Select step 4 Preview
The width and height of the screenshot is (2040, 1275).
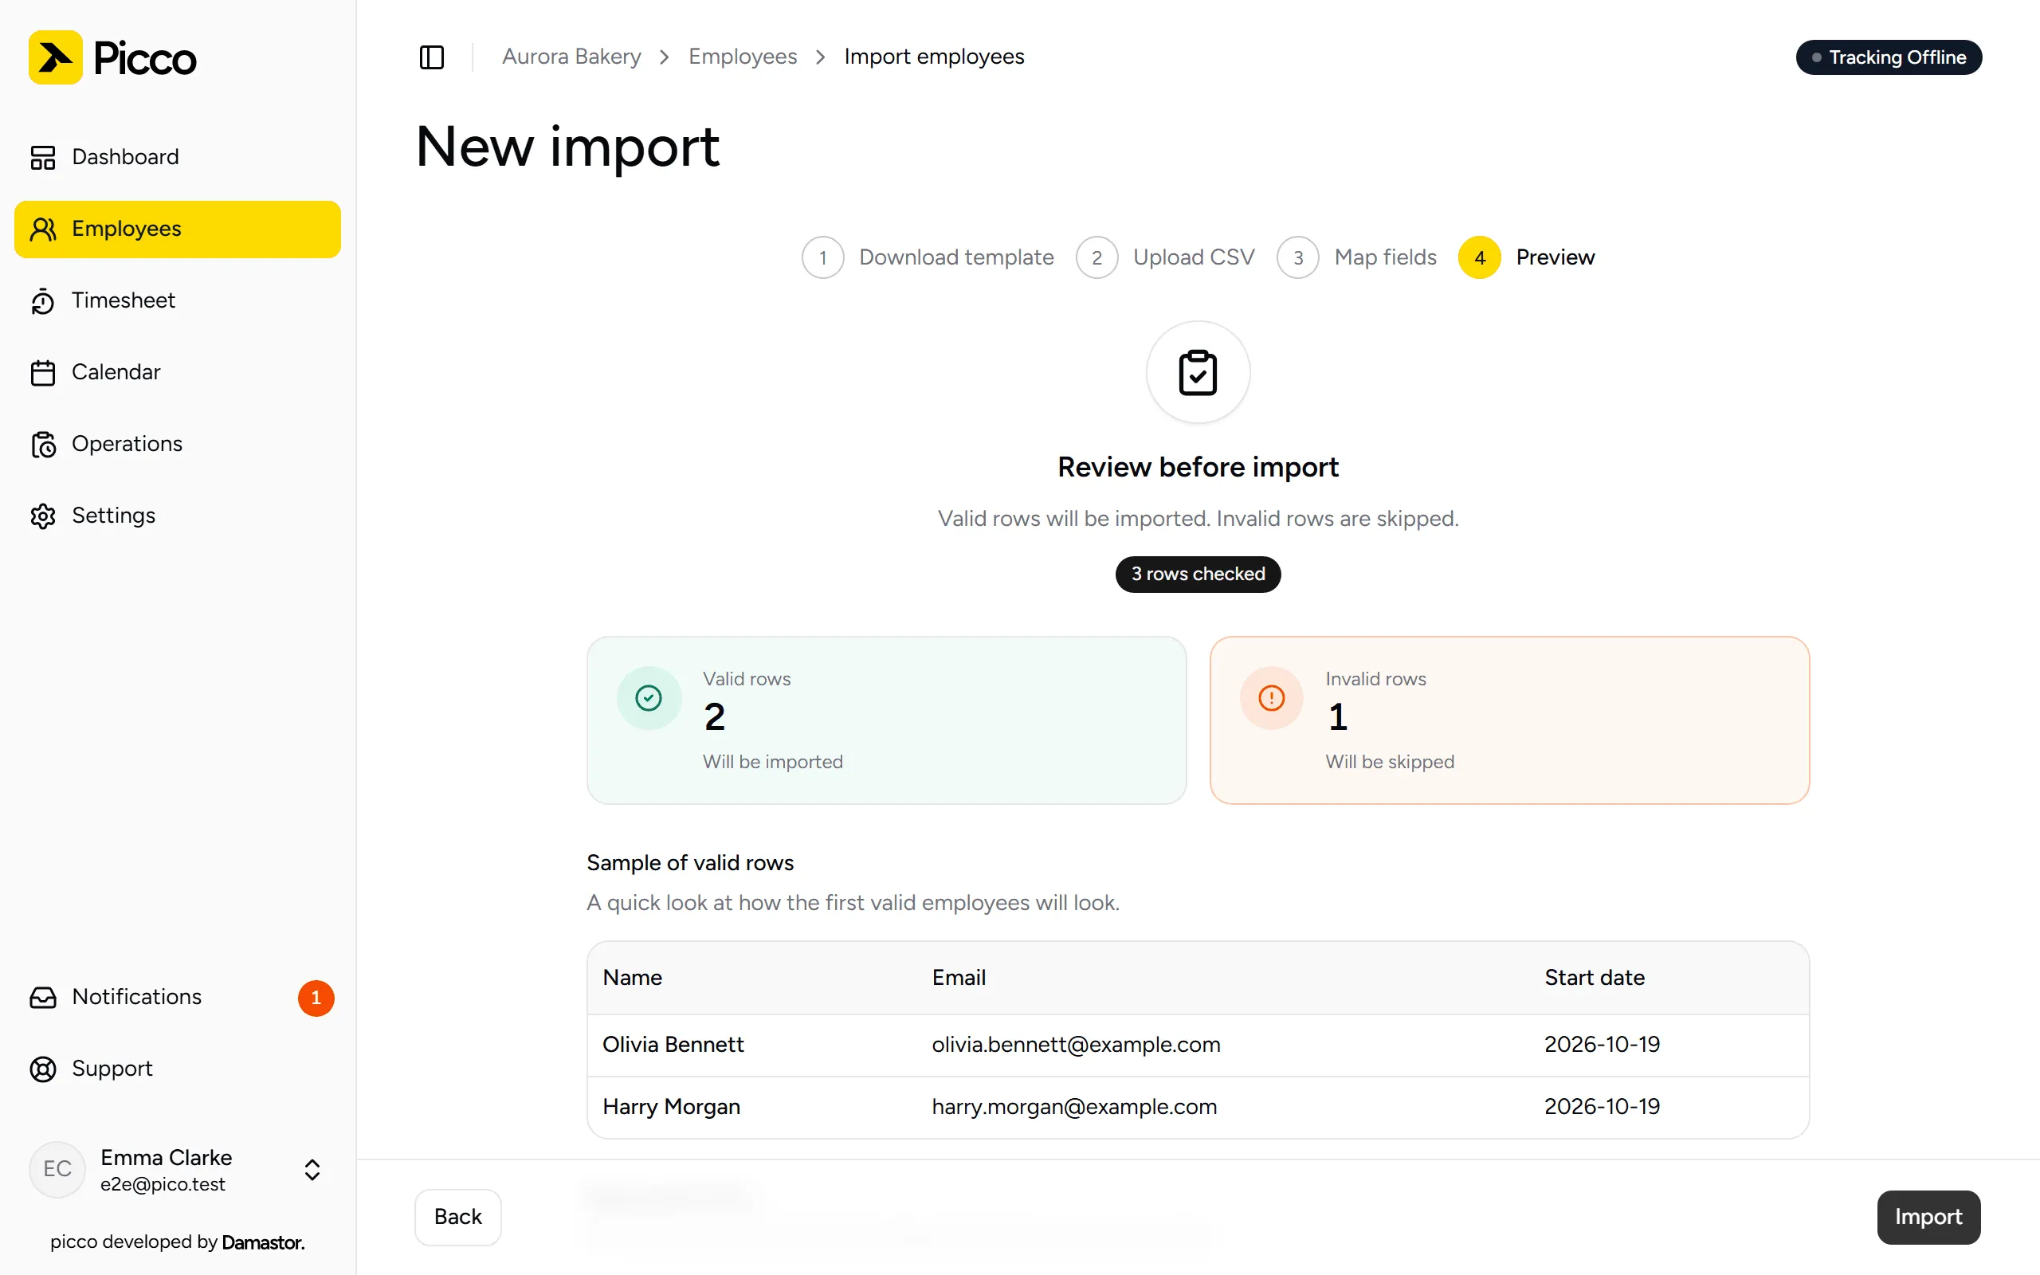[1527, 257]
